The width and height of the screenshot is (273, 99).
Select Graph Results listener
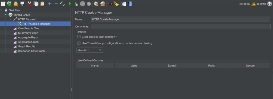tap(27, 46)
